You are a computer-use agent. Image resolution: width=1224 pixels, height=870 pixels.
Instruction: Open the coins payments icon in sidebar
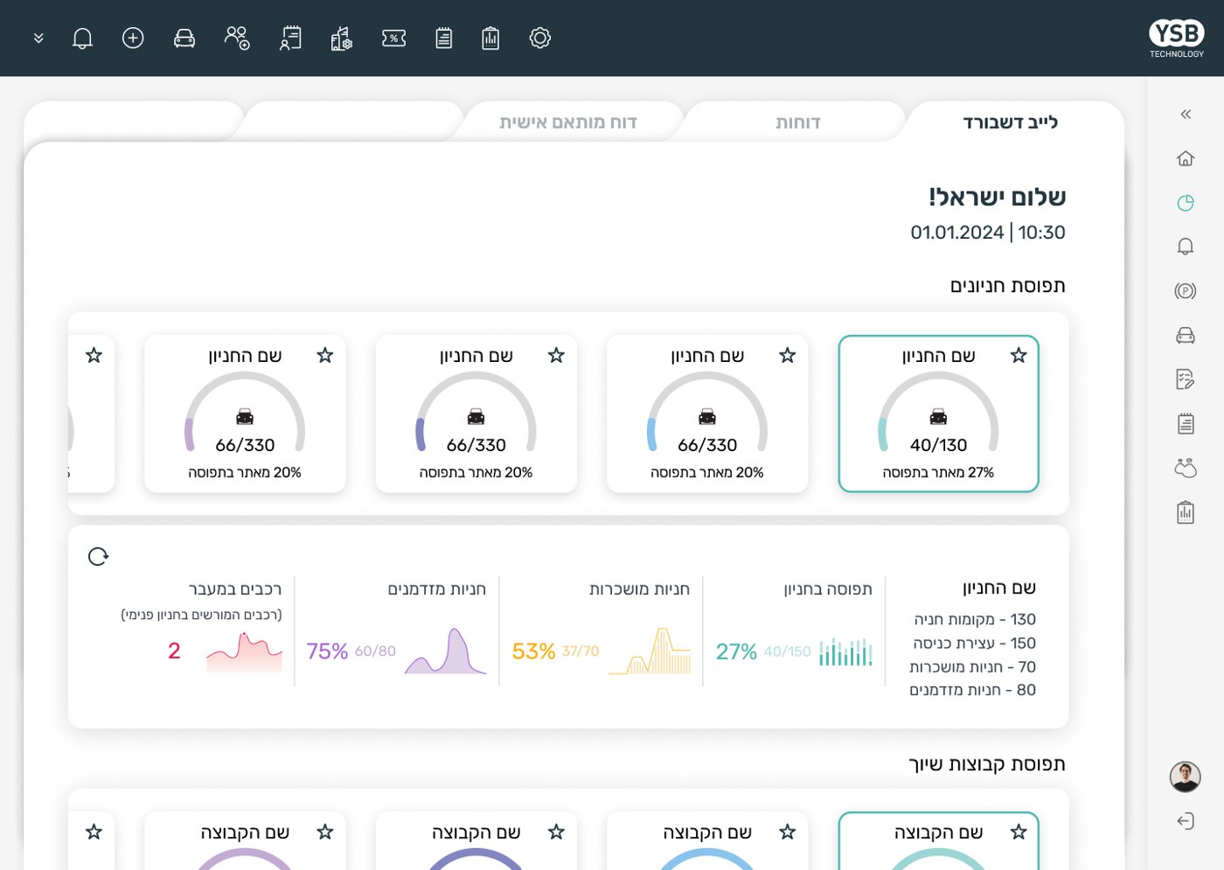tap(1186, 468)
